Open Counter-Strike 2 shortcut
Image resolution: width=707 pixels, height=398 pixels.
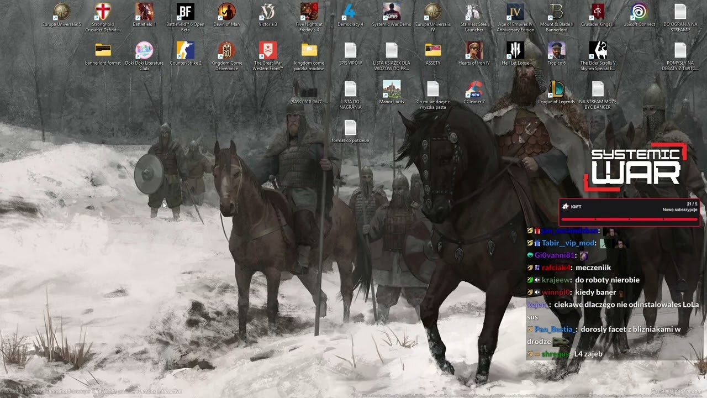185,54
